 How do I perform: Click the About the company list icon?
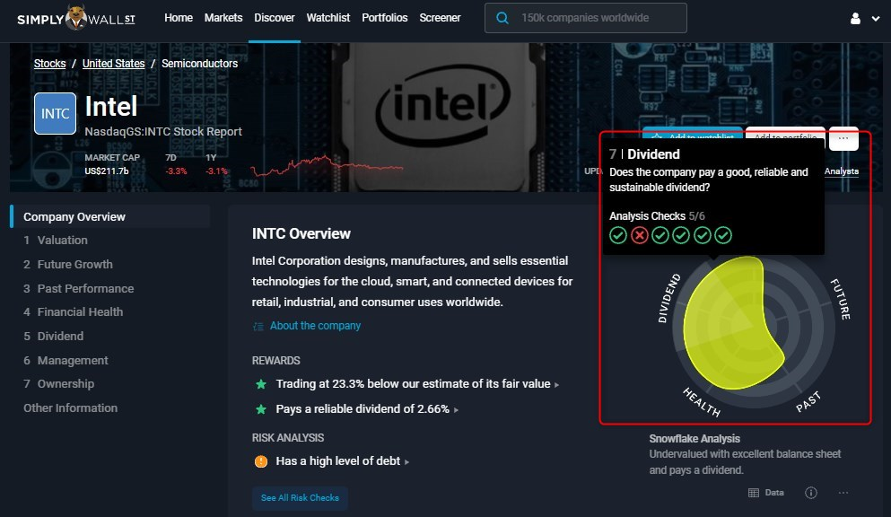[258, 326]
